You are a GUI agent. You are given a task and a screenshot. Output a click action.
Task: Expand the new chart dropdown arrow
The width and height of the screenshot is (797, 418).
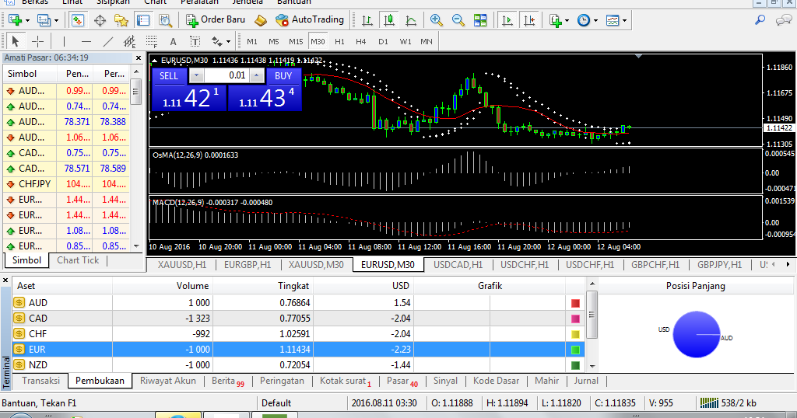point(27,21)
